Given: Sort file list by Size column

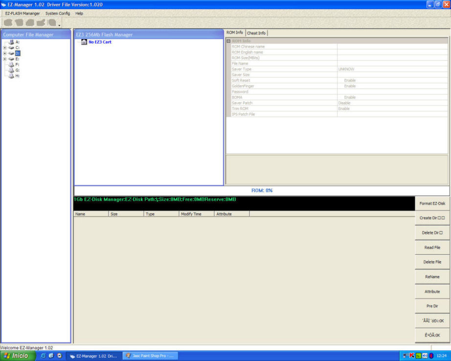Looking at the screenshot, I should pos(126,214).
